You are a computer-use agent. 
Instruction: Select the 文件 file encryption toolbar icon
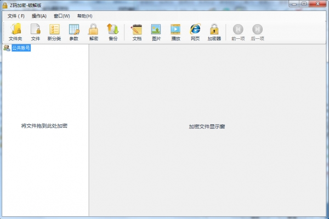point(35,32)
